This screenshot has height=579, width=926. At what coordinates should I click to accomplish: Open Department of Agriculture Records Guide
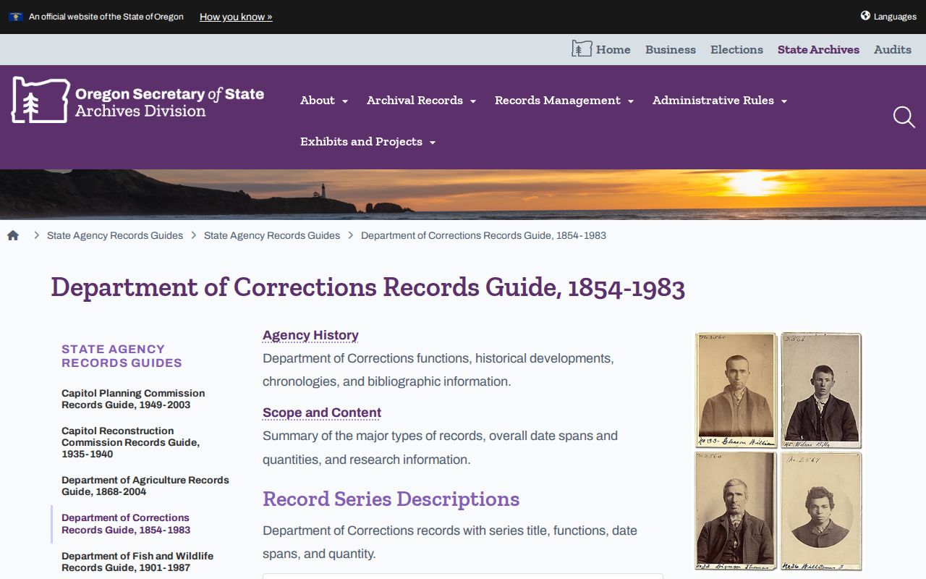[145, 486]
